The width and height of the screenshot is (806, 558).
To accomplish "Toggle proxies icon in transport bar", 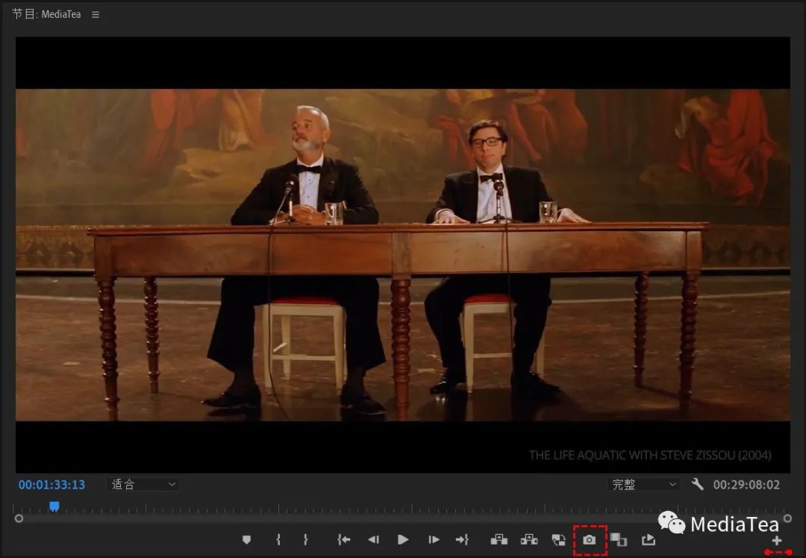I will (559, 540).
